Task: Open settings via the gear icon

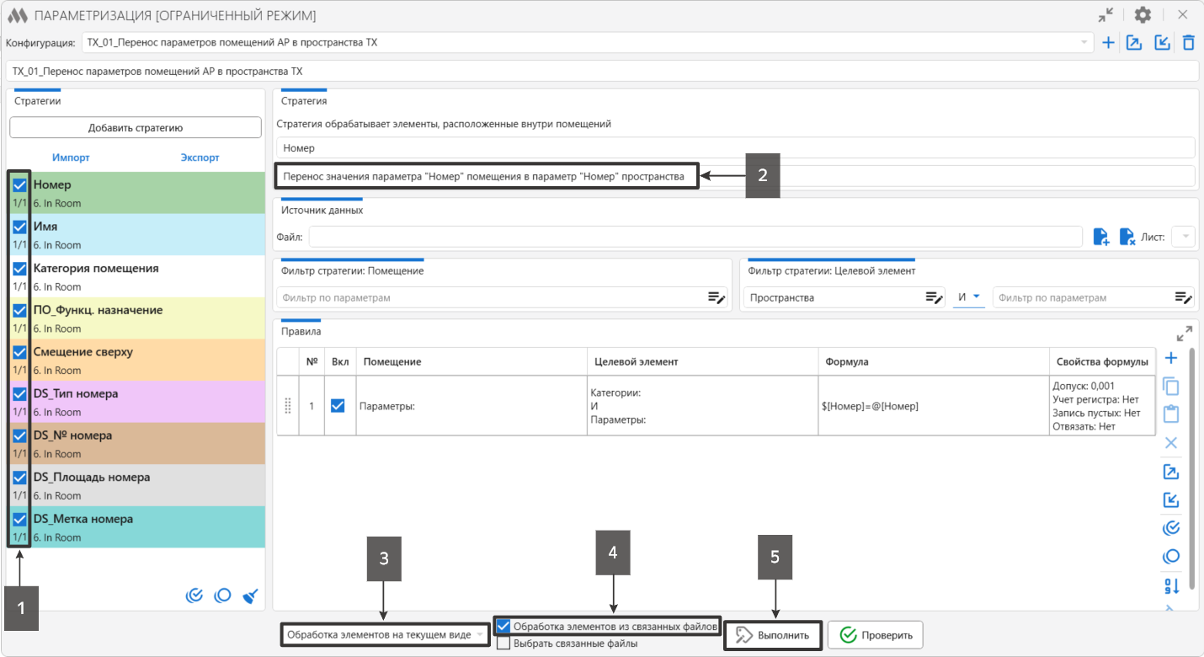Action: [x=1143, y=15]
